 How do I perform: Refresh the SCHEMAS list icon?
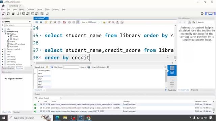coord(30,22)
